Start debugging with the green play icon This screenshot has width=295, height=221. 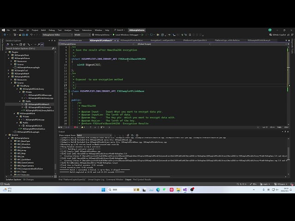114,35
